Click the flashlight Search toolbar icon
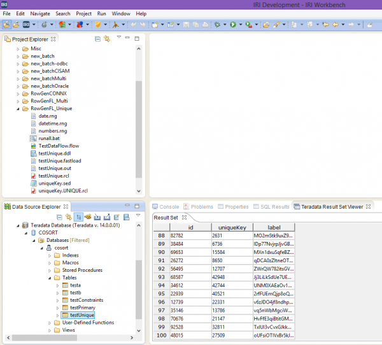 276,24
